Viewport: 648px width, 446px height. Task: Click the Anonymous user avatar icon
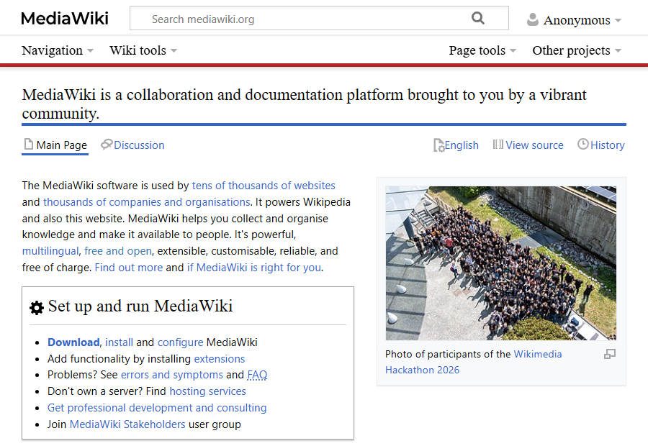(533, 19)
